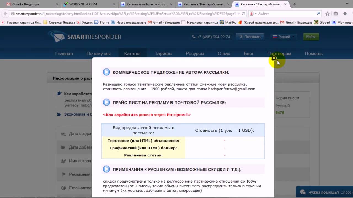Click the @ icon by Email-автора row
The width and height of the screenshot is (353, 198).
click(64, 188)
